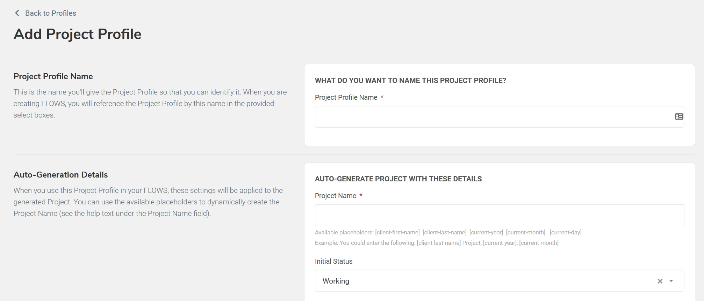The image size is (704, 301).
Task: Click the example text line under Project Name
Action: [437, 243]
